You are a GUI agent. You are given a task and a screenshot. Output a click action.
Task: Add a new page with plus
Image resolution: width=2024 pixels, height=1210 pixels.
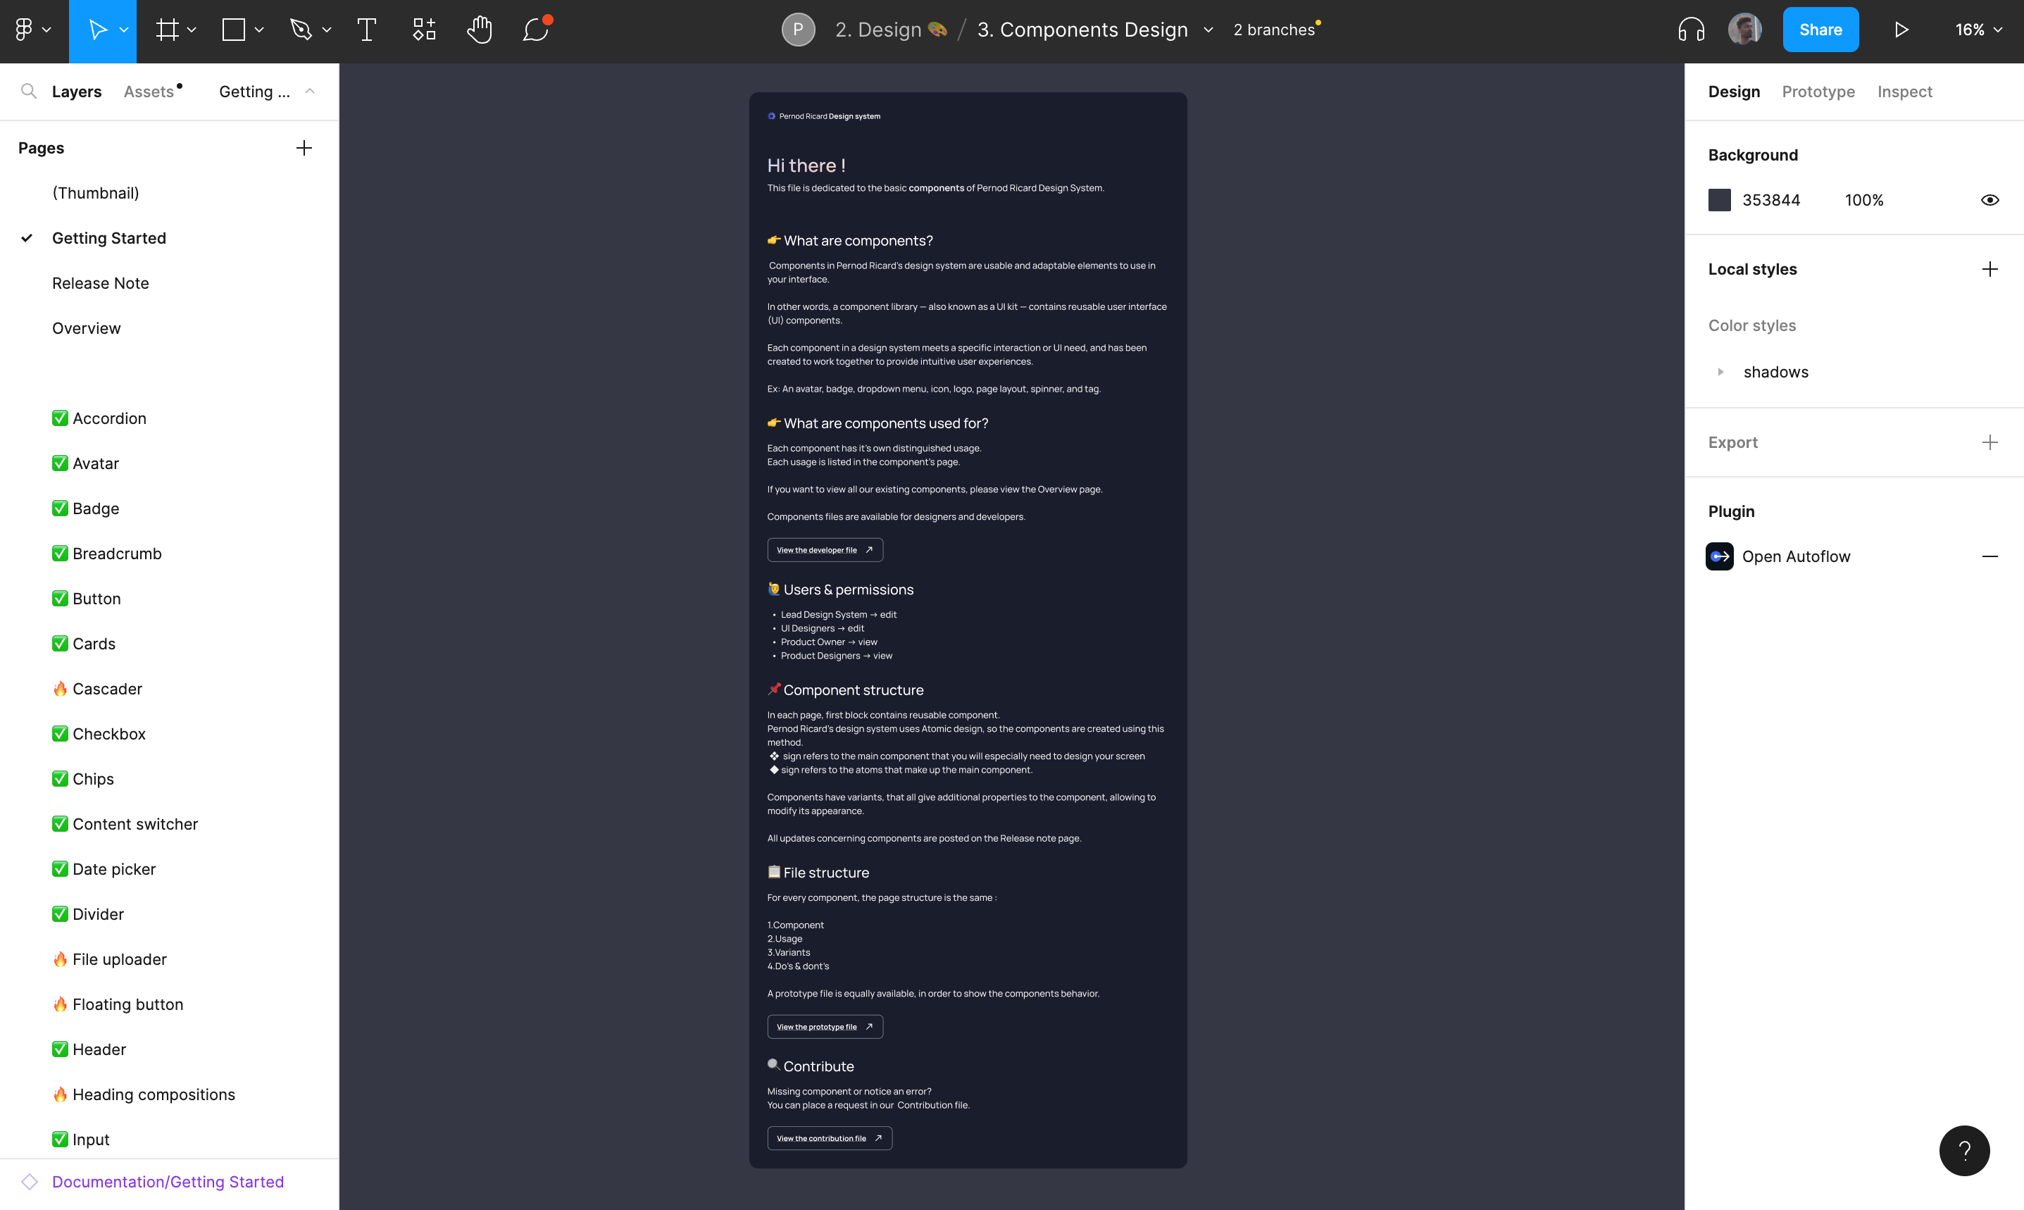(304, 149)
